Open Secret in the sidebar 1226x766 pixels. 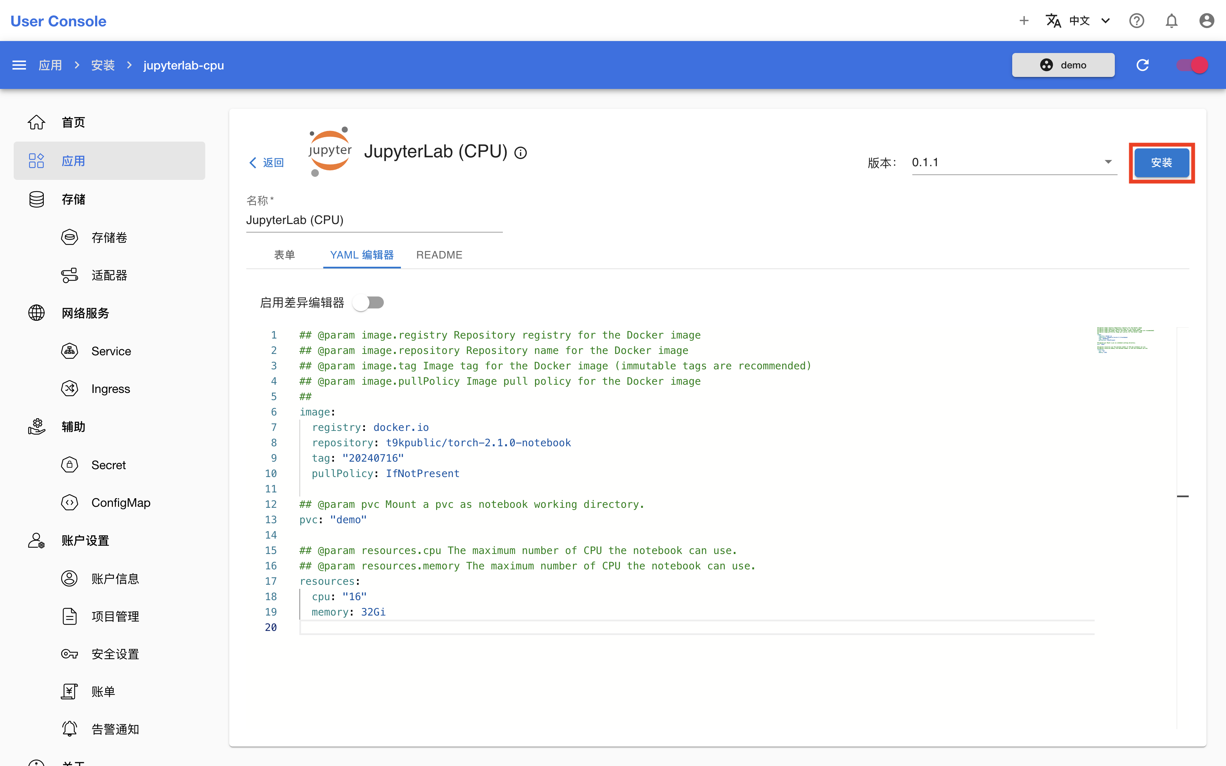click(x=109, y=465)
